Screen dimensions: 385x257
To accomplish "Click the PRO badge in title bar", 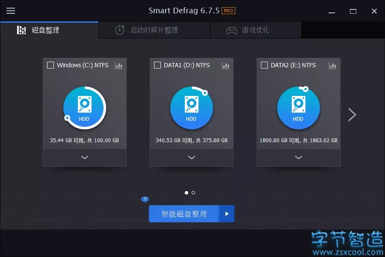I will pyautogui.click(x=228, y=11).
